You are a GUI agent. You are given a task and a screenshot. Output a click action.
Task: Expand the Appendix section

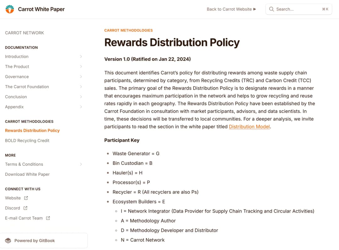tap(81, 107)
